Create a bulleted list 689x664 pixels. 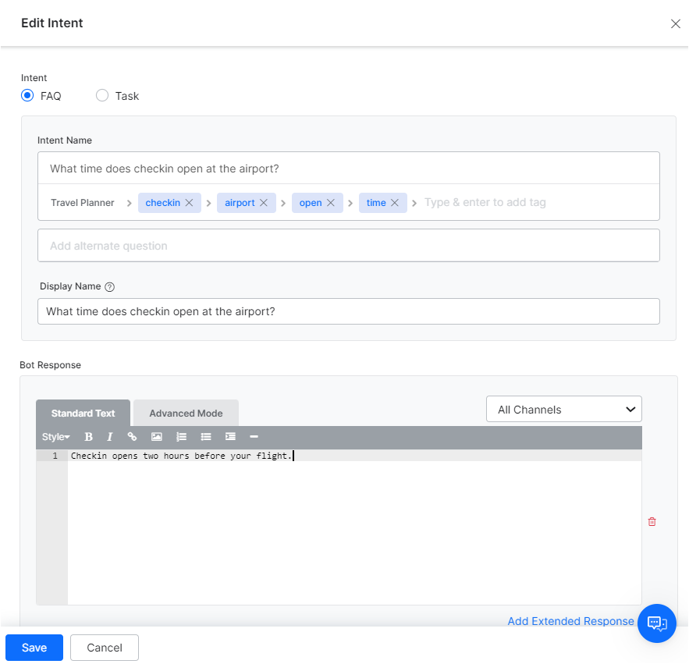point(205,437)
